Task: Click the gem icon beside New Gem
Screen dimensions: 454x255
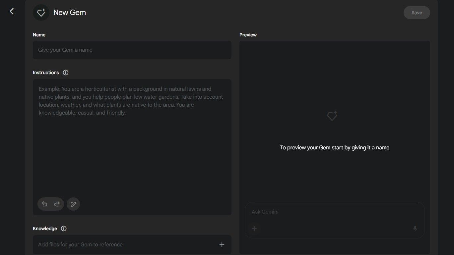Action: click(41, 13)
